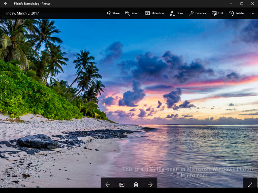Expand the three-dot more options menu
258x193 pixels.
pos(252,13)
